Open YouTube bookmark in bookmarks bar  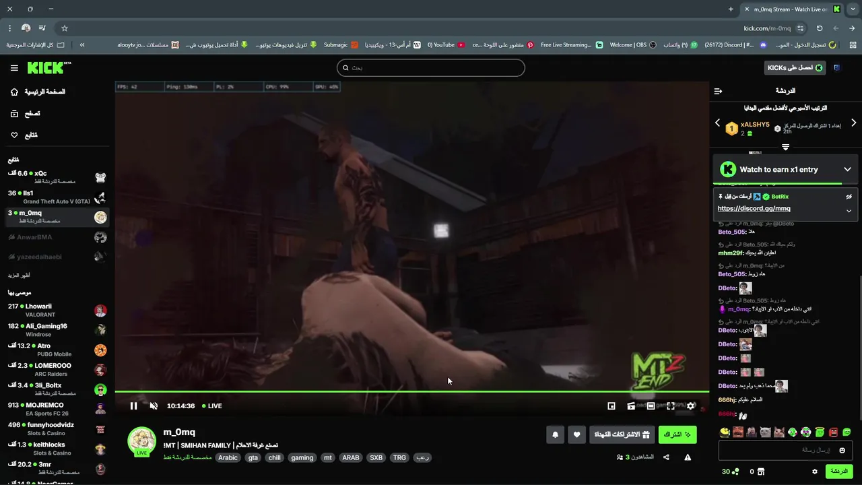point(446,45)
